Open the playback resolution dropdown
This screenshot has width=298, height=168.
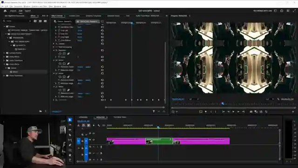click(270, 99)
